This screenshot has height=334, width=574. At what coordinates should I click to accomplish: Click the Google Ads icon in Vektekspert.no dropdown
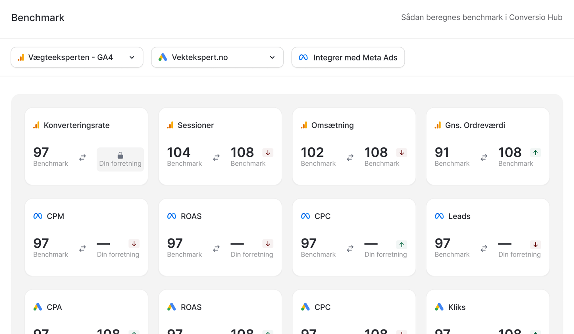click(x=163, y=57)
